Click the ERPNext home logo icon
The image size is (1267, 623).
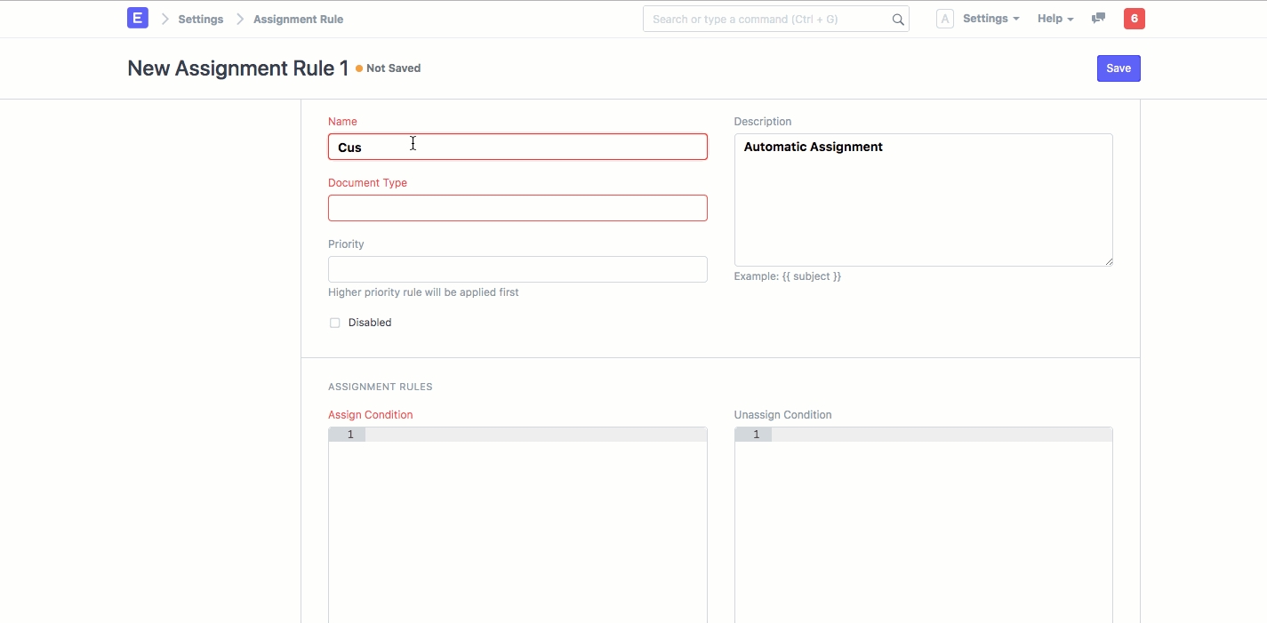point(137,19)
